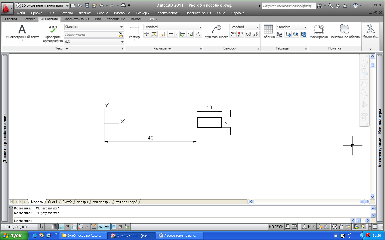Click the RU language indicator in tray
The width and height of the screenshot is (385, 240).
pyautogui.click(x=336, y=235)
